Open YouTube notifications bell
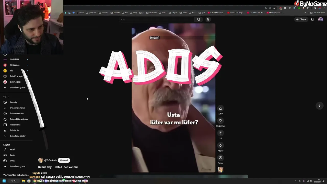 point(312,19)
